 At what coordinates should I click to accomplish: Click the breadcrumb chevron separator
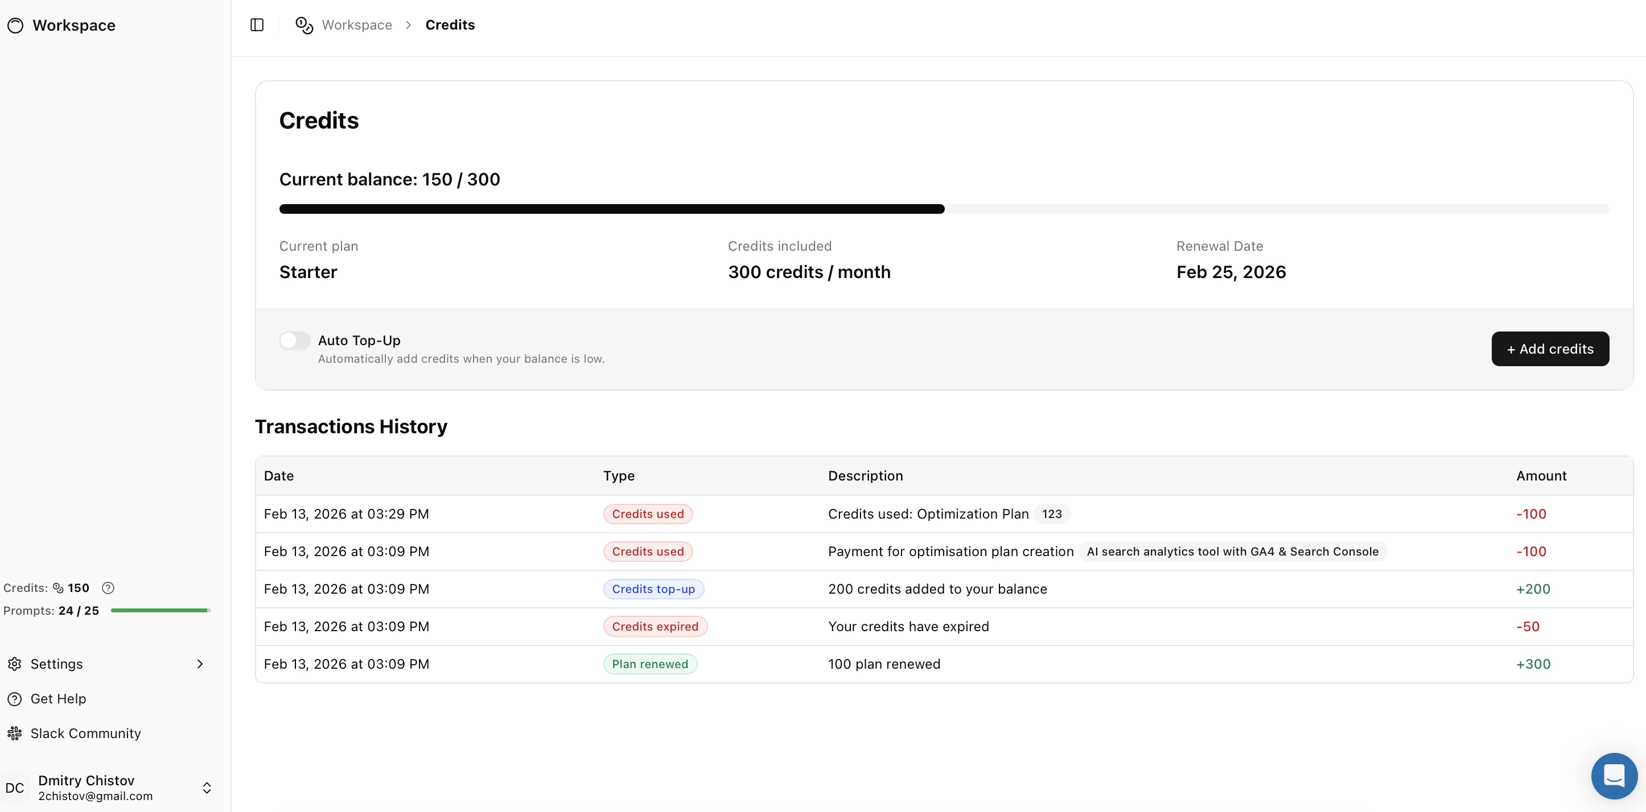pyautogui.click(x=408, y=25)
